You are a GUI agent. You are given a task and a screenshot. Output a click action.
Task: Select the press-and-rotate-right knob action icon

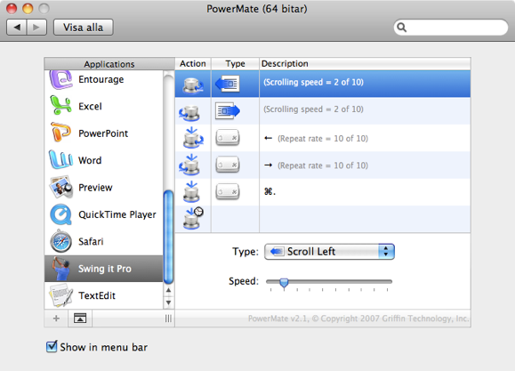[189, 165]
